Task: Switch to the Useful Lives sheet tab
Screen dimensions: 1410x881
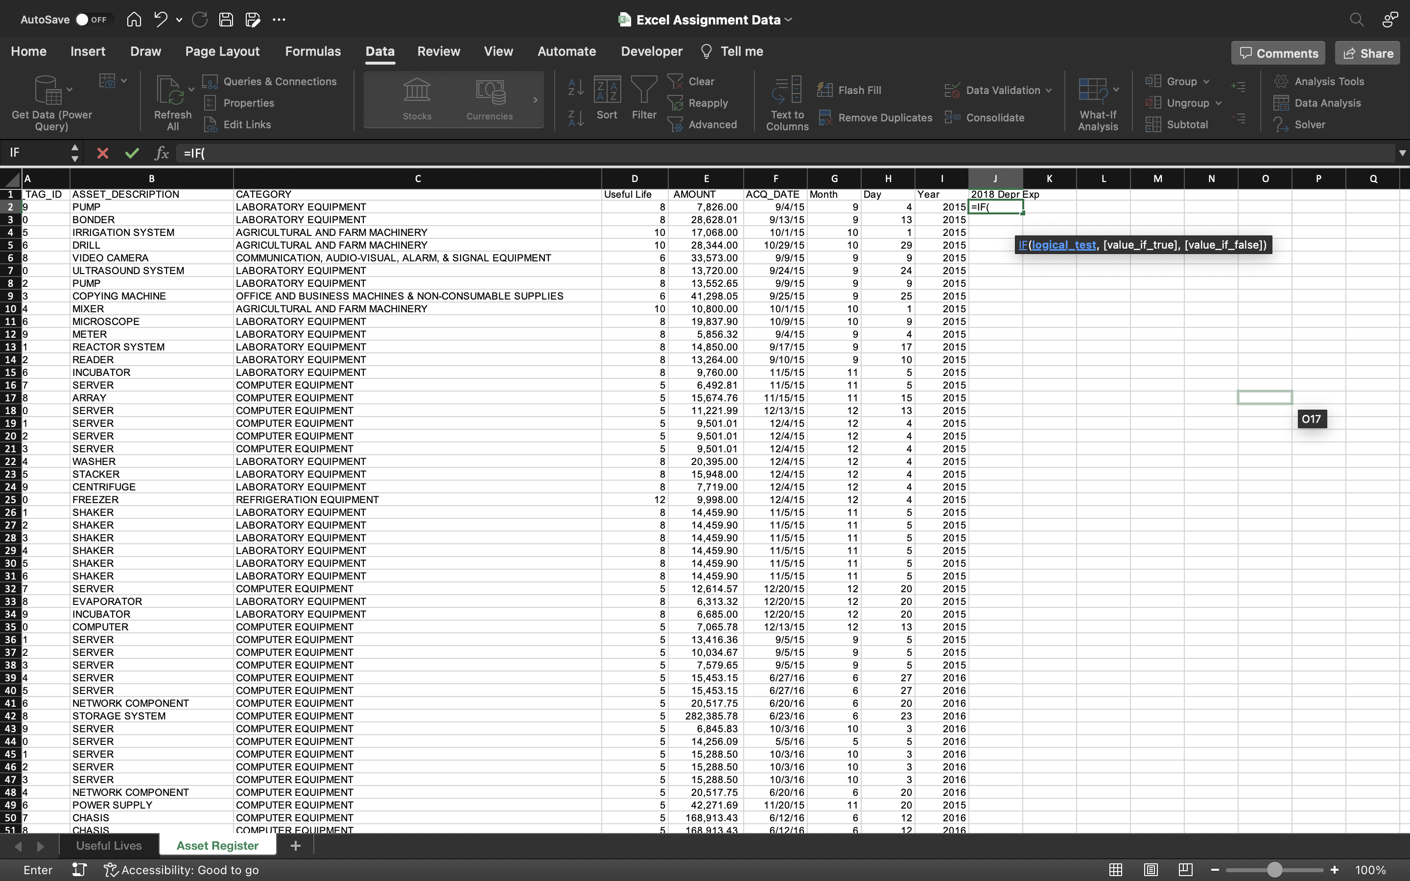Action: [x=109, y=845]
